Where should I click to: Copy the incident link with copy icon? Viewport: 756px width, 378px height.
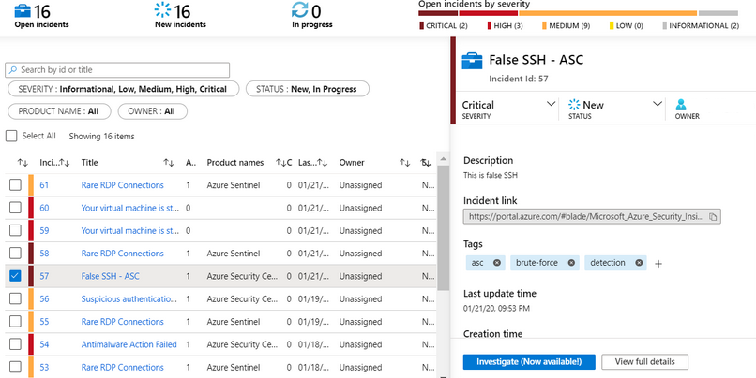click(x=713, y=217)
